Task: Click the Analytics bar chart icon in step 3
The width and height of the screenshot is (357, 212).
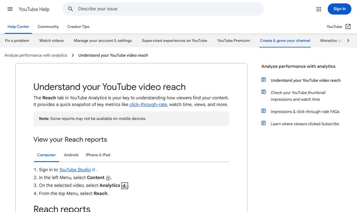Action: (x=125, y=186)
